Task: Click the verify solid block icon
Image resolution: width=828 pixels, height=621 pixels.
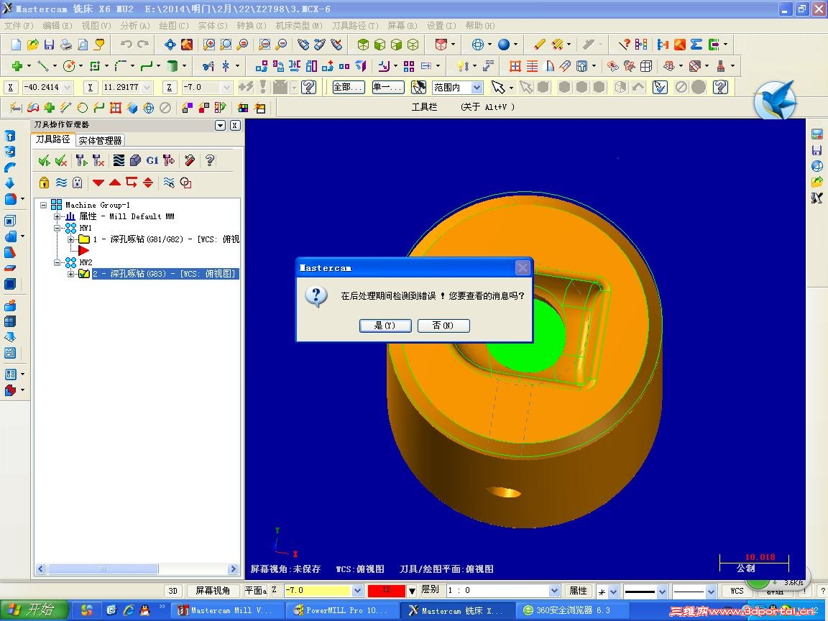Action: (x=135, y=160)
